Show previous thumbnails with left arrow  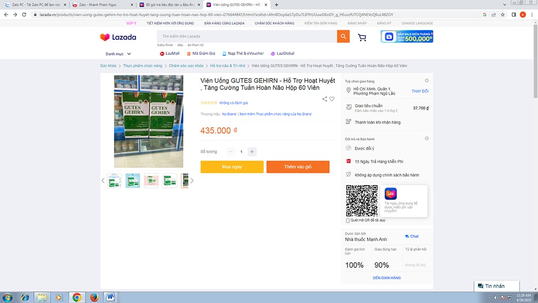click(x=103, y=180)
